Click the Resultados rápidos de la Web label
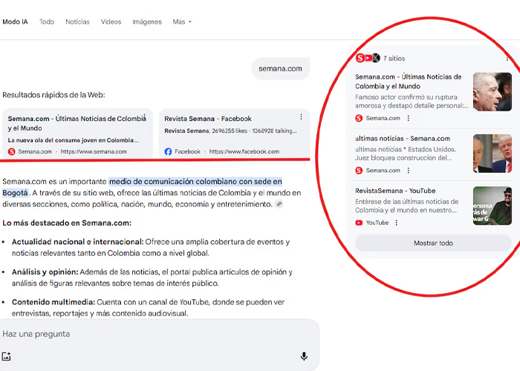The width and height of the screenshot is (520, 371). pyautogui.click(x=53, y=95)
